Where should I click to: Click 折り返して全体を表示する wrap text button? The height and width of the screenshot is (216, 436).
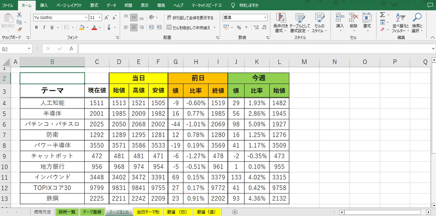pos(190,17)
